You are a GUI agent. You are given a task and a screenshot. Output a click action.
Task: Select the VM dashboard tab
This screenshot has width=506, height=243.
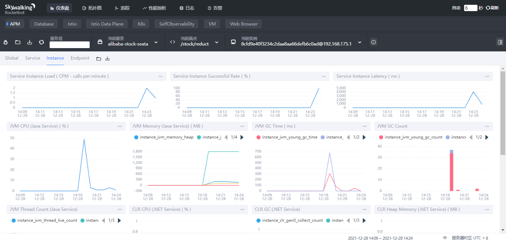coord(212,24)
